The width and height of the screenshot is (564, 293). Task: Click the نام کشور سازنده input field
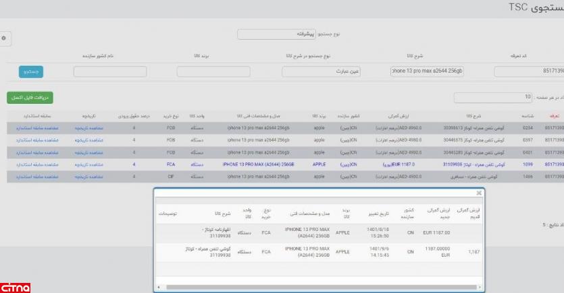click(x=109, y=71)
